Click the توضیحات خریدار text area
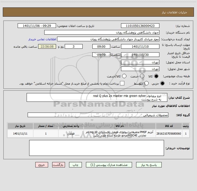The image size is (197, 191). (x=96, y=148)
